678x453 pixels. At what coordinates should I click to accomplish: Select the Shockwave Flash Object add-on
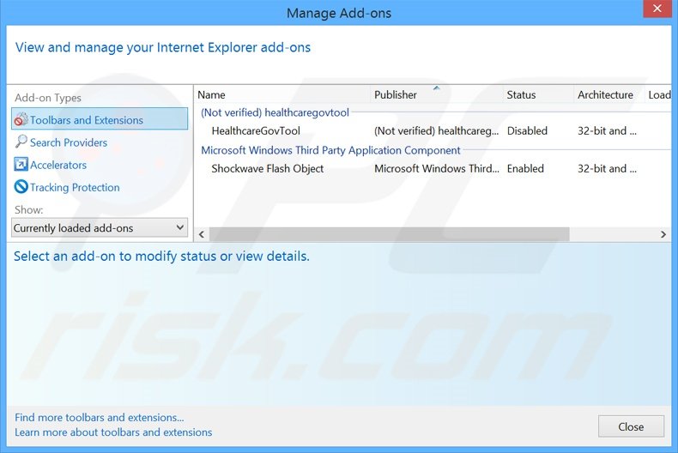tap(268, 169)
